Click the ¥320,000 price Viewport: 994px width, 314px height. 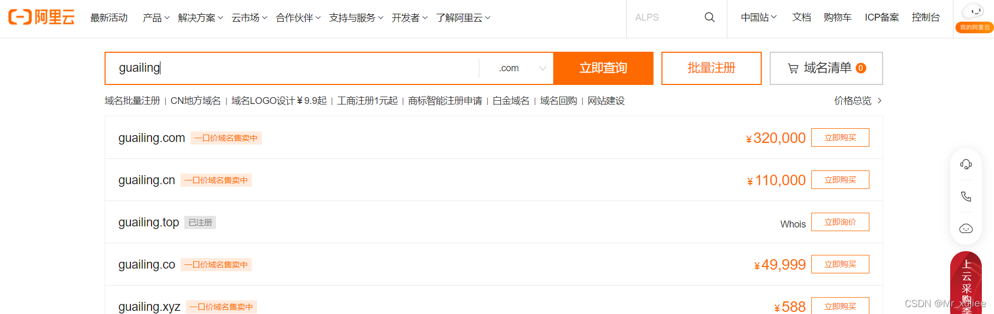pos(775,138)
